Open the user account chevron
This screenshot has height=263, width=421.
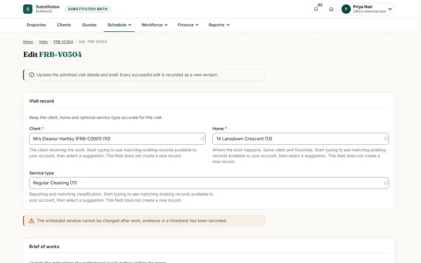[390, 9]
